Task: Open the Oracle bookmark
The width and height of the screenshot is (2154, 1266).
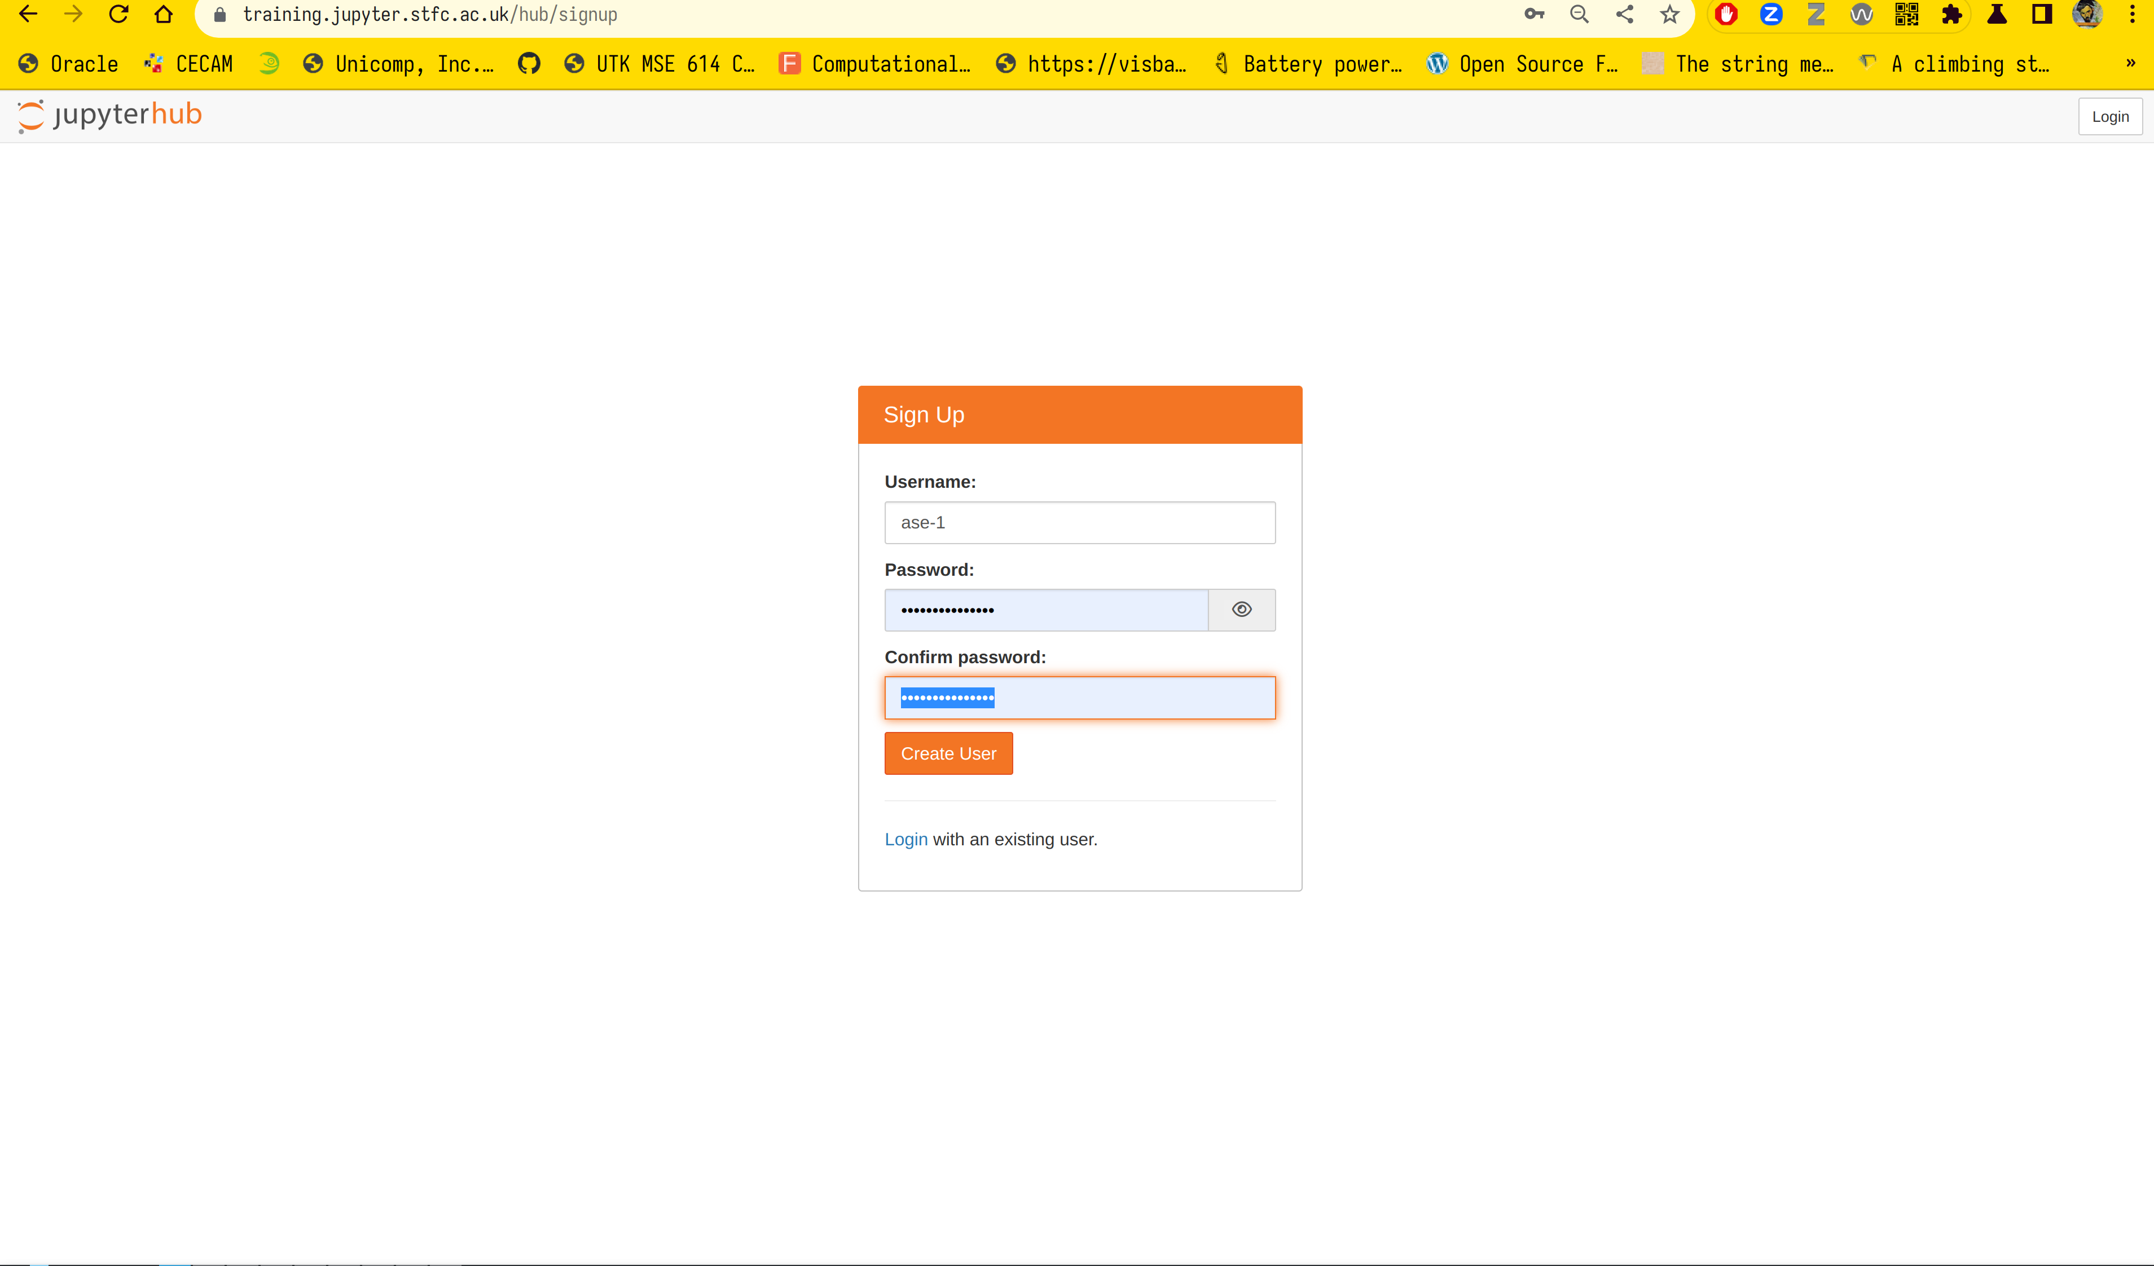Action: point(68,64)
